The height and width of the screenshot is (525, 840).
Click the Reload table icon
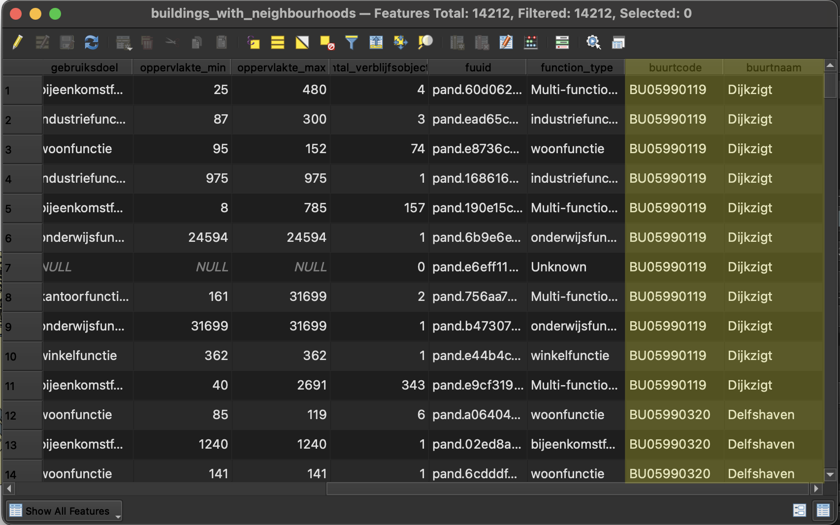click(92, 43)
